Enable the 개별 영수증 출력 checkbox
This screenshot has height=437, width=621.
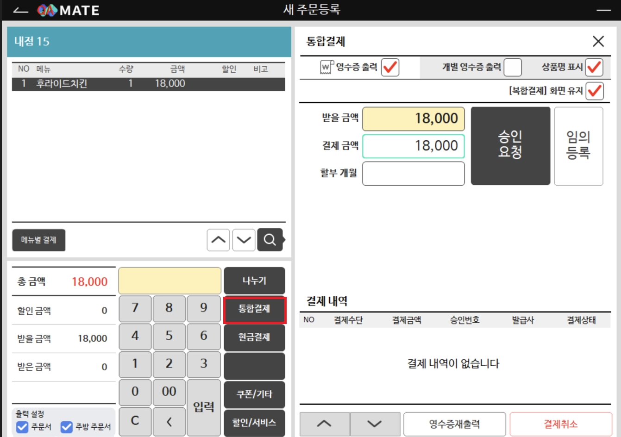[x=513, y=67]
